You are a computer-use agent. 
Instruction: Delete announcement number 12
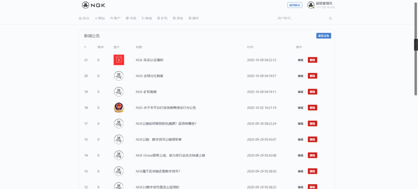point(312,187)
